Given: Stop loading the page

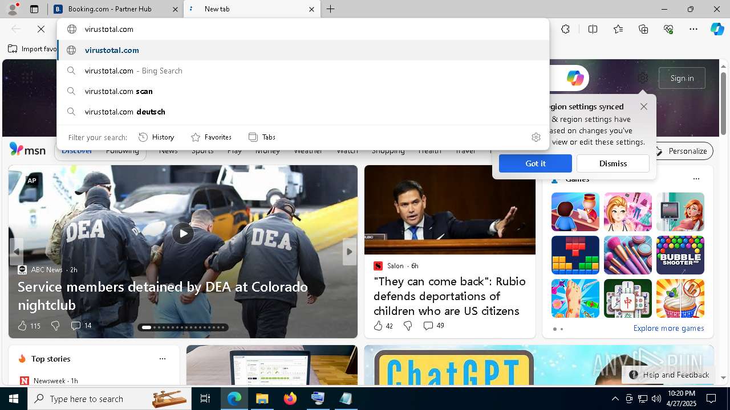Looking at the screenshot, I should [41, 29].
